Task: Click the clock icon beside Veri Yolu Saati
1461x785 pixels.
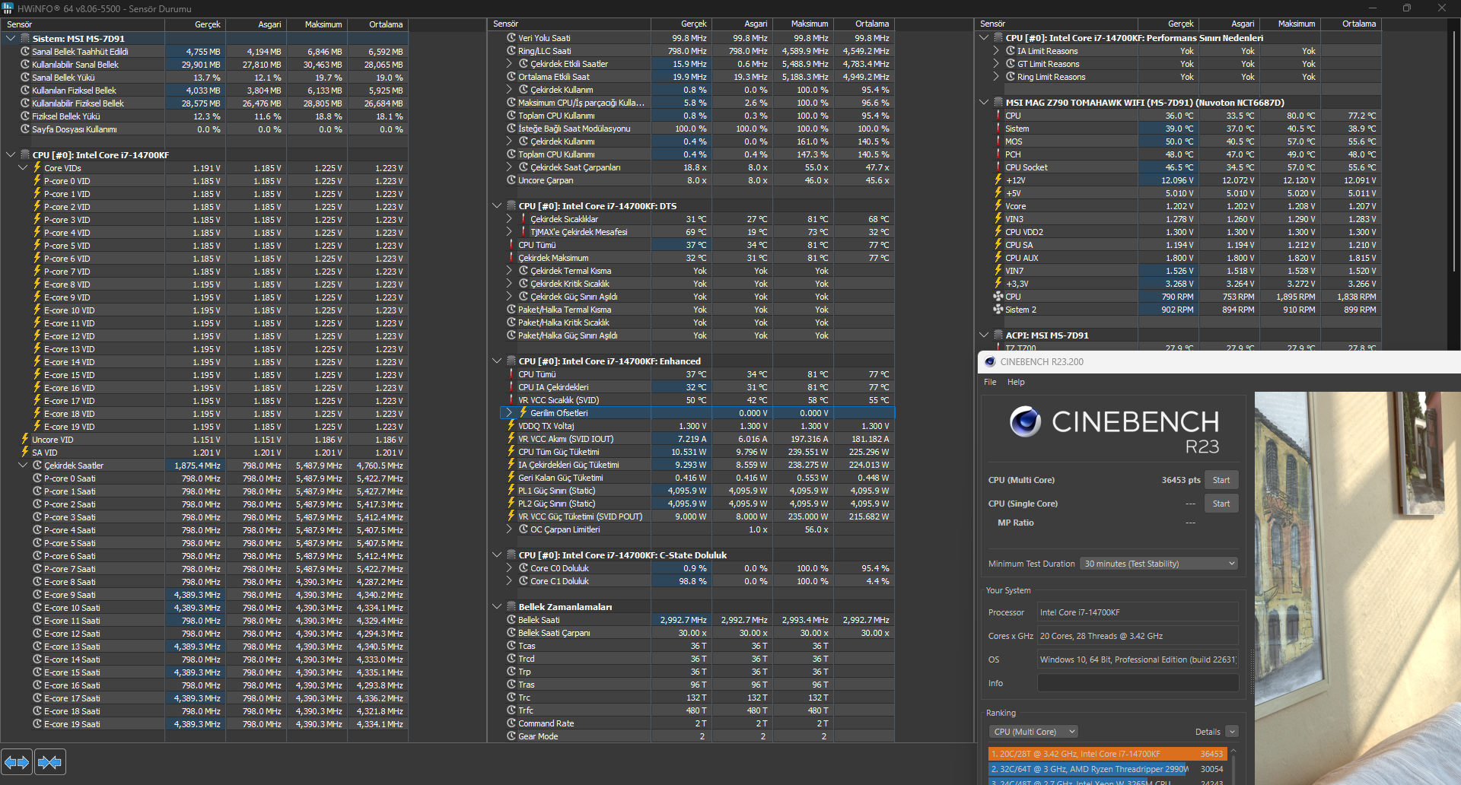Action: pos(511,38)
